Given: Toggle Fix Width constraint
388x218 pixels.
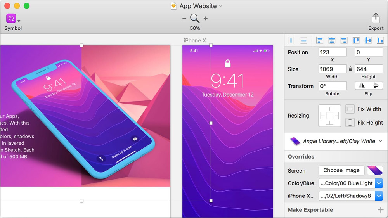Looking at the screenshot, I should pyautogui.click(x=350, y=109).
